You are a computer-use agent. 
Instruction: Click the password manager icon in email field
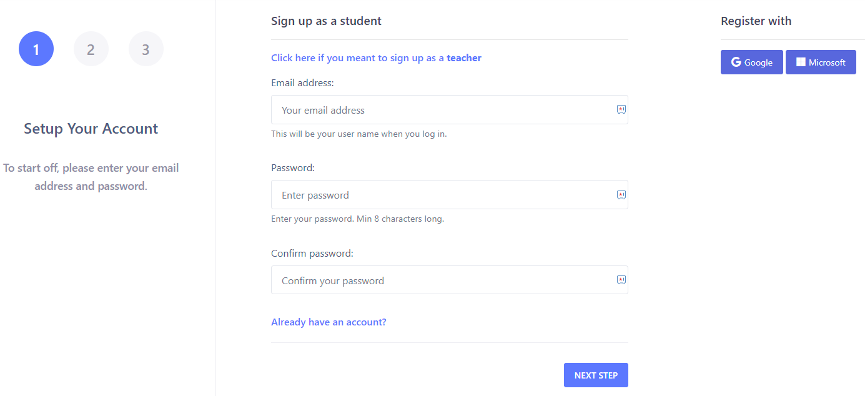coord(621,109)
